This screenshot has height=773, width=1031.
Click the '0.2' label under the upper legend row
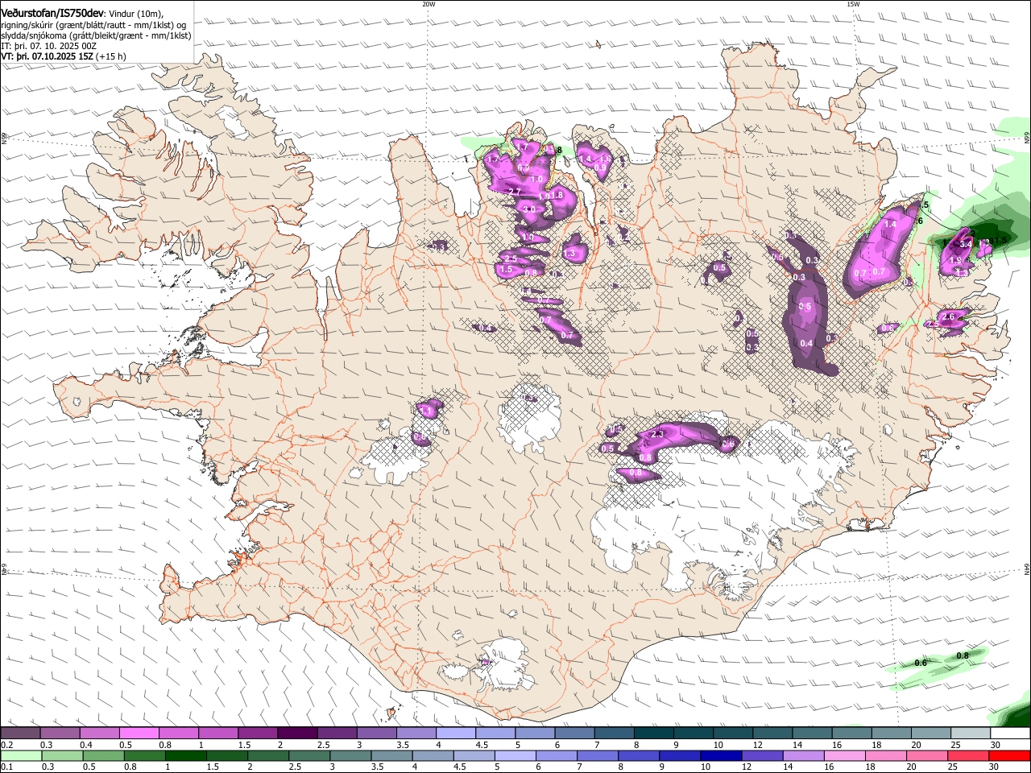[6, 745]
